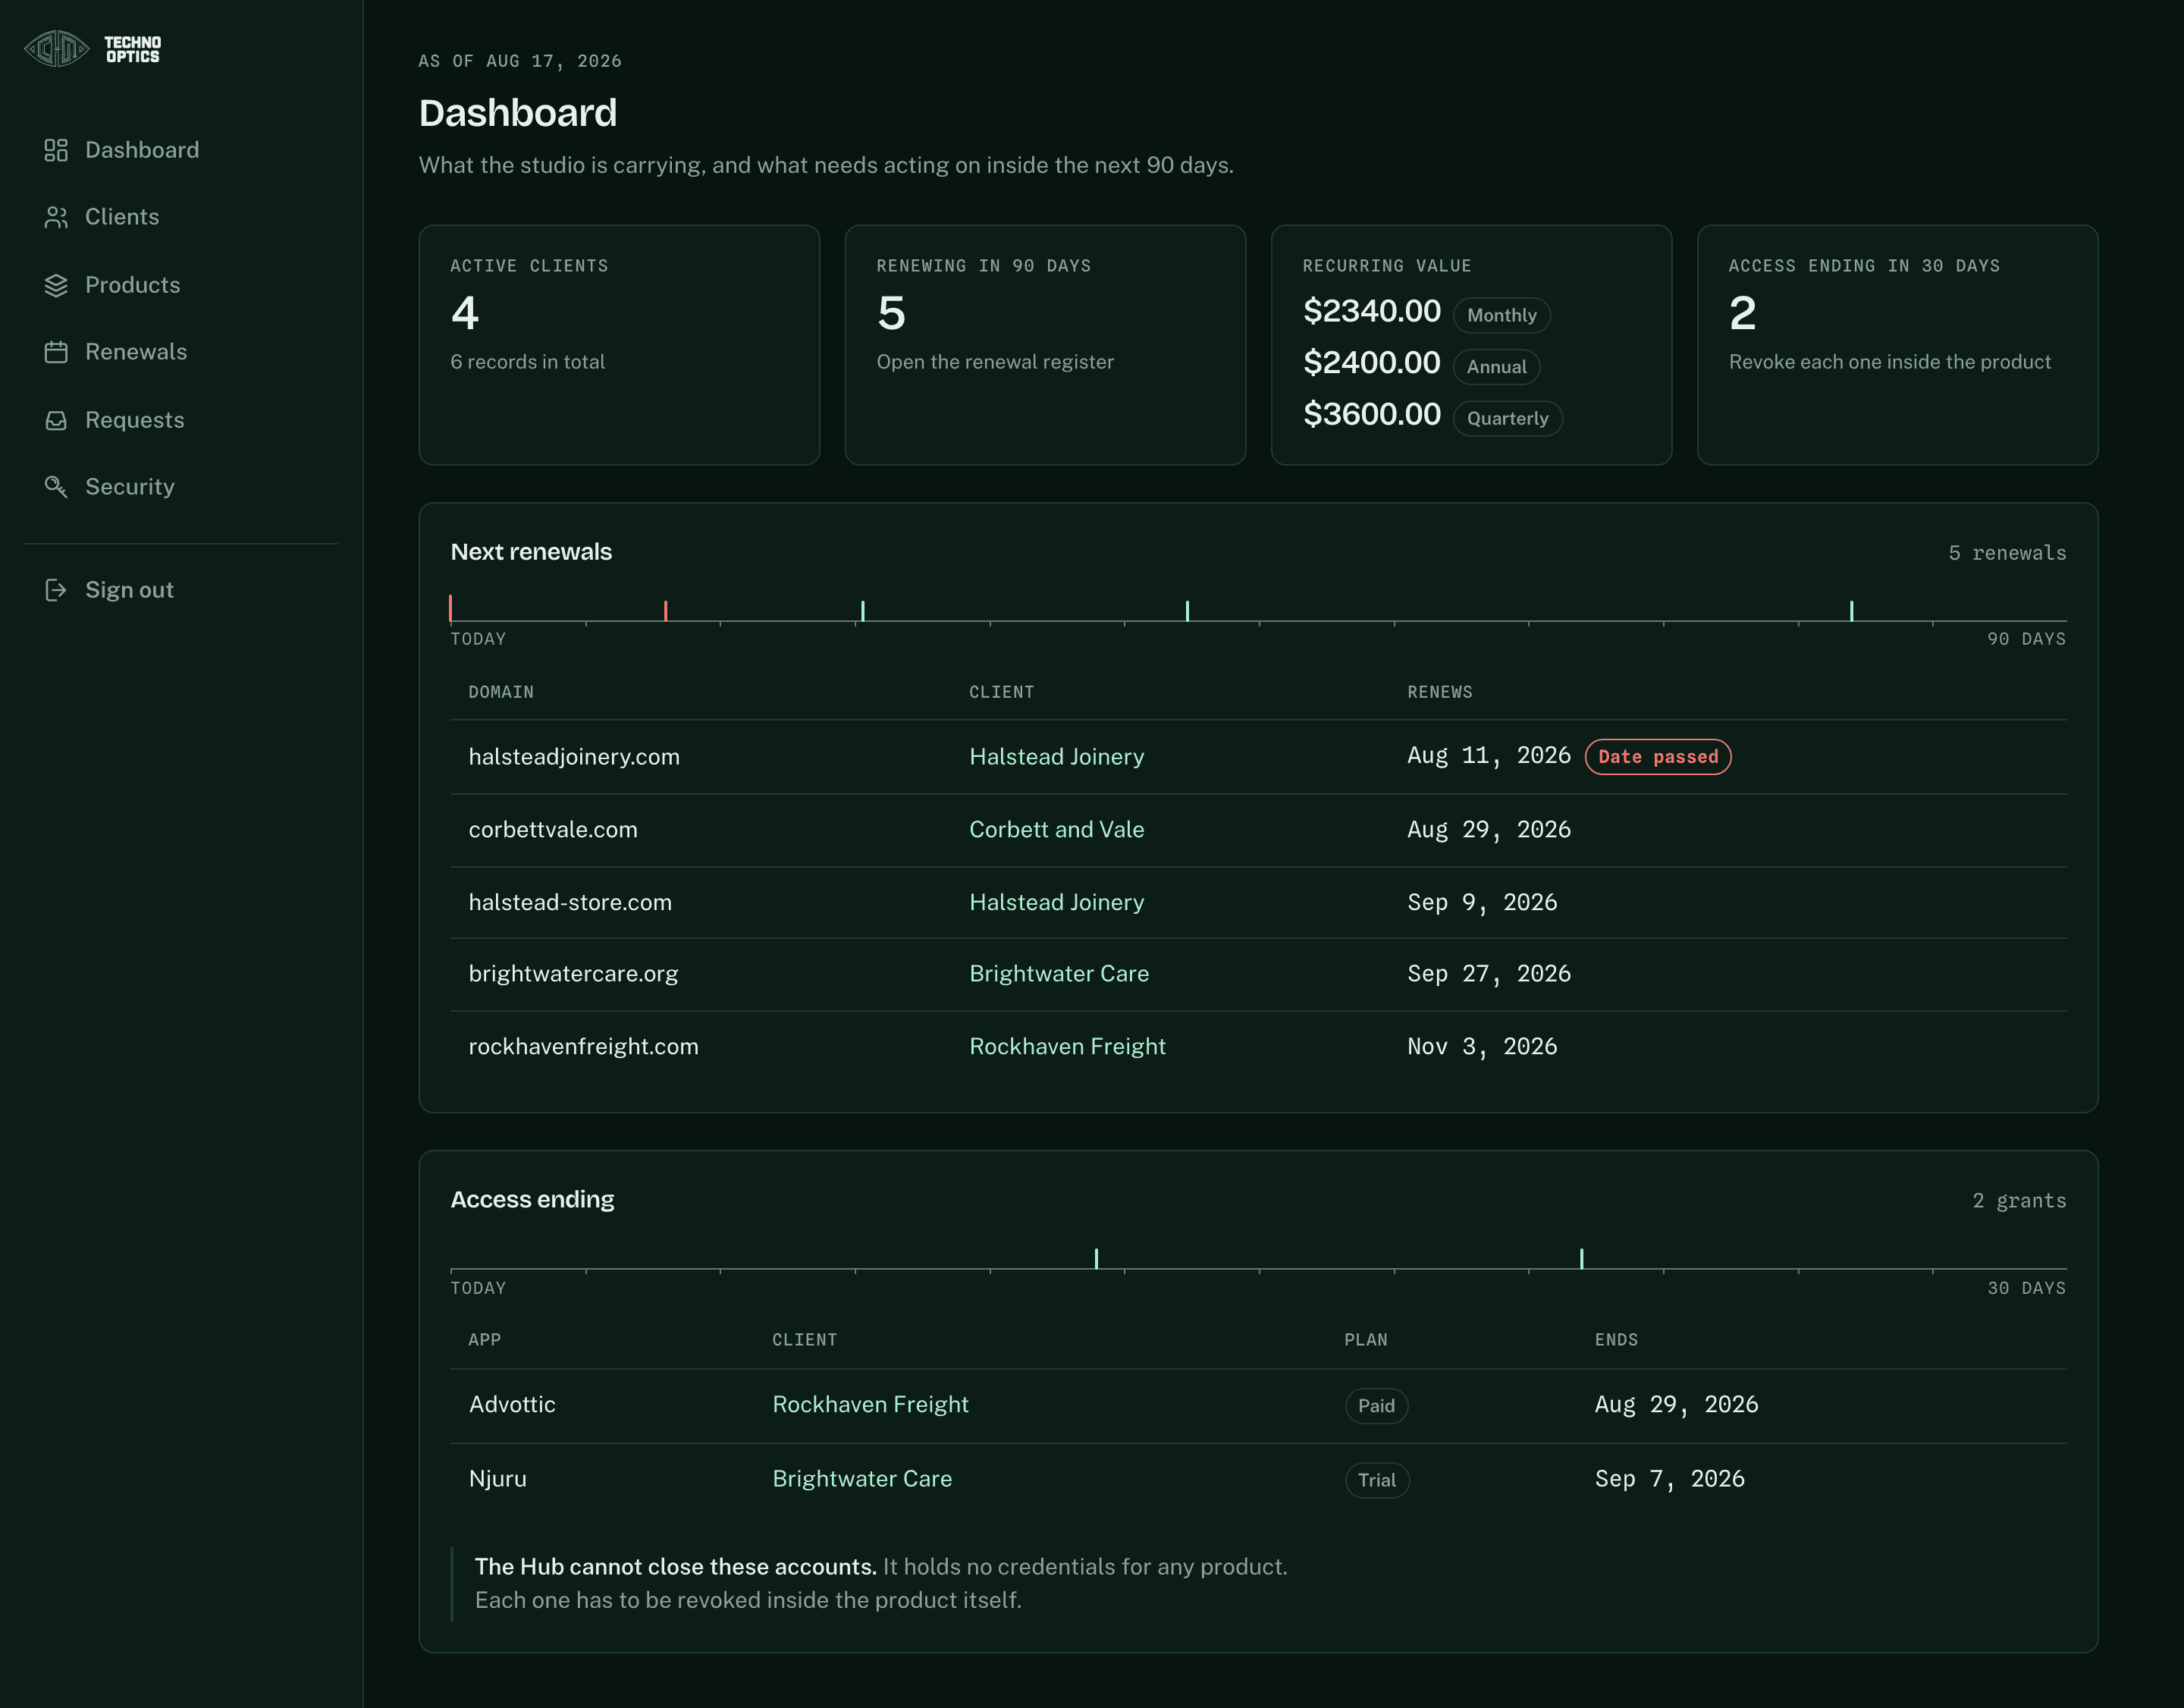
Task: Click the DOMAIN column header
Action: click(501, 692)
